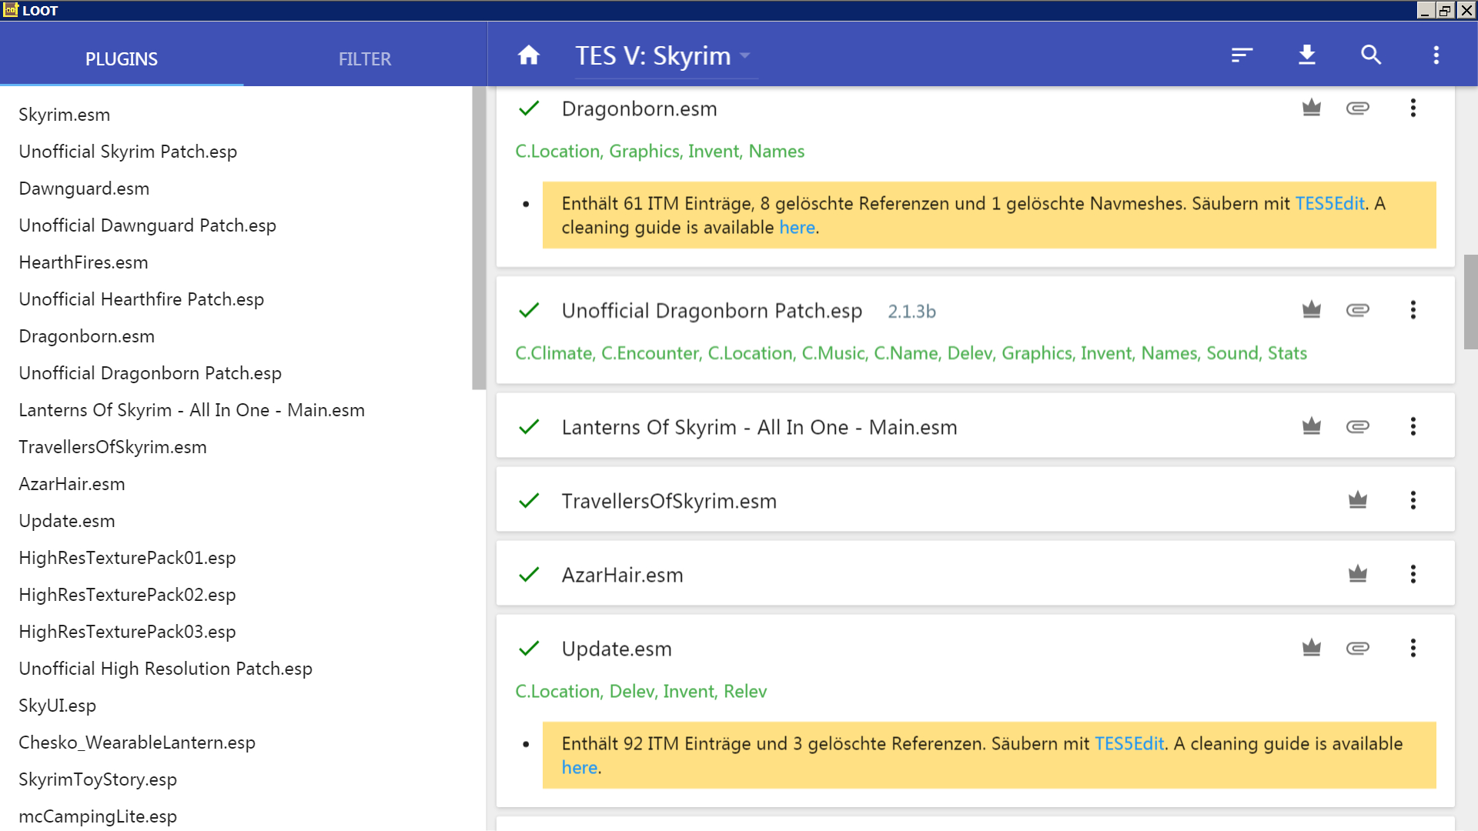Open Update.esm card menu

(1413, 648)
